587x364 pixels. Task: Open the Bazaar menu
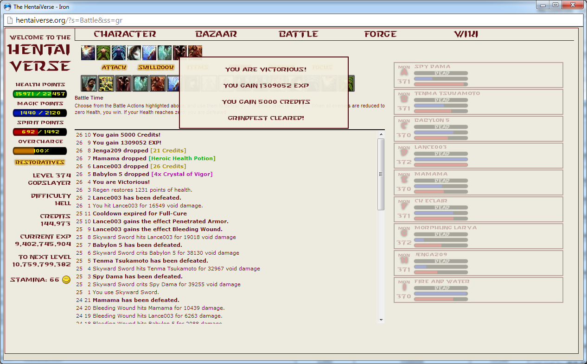(x=216, y=34)
